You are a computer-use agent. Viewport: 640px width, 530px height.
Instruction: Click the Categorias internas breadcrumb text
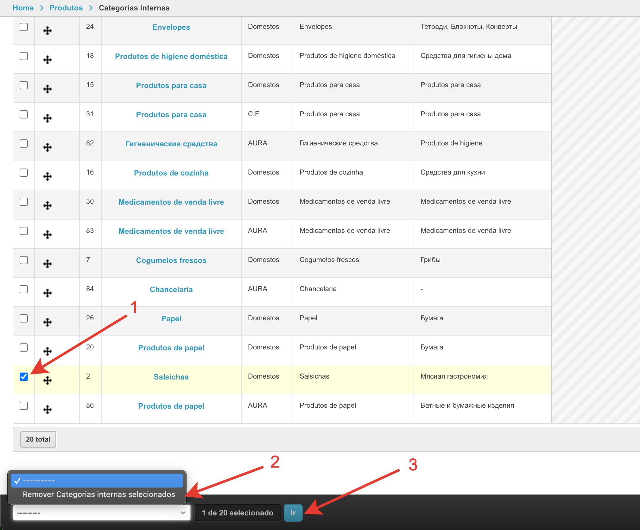point(134,8)
